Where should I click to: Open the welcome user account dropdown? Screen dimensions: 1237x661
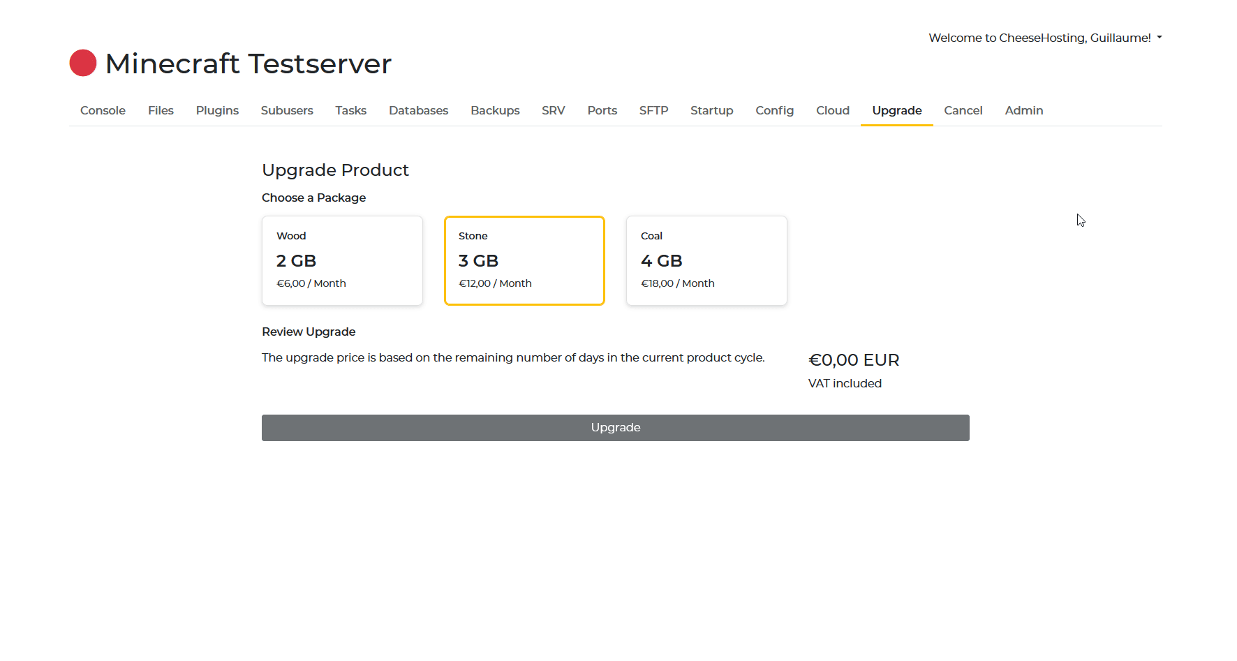1044,38
